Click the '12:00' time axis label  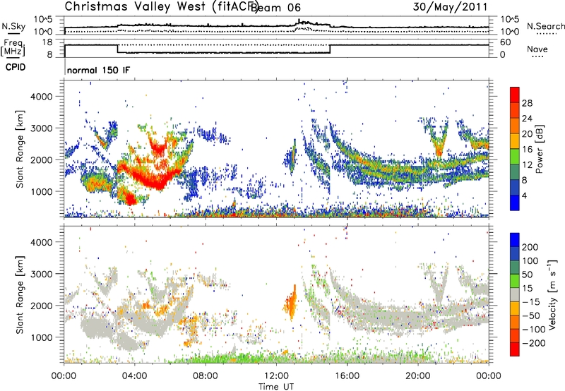(x=276, y=376)
